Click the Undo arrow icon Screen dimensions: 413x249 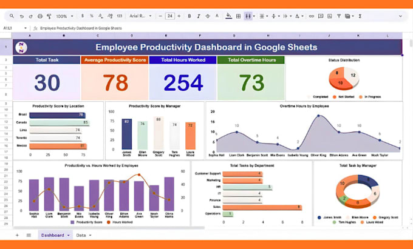22,16
